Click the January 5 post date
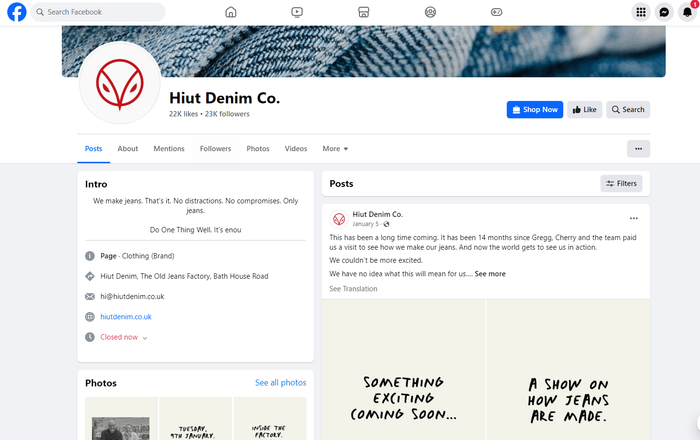The image size is (700, 440). [x=366, y=224]
